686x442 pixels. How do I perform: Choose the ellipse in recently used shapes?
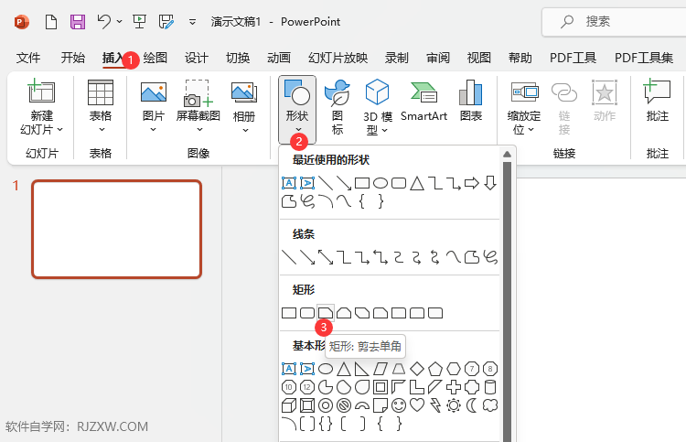coord(381,183)
